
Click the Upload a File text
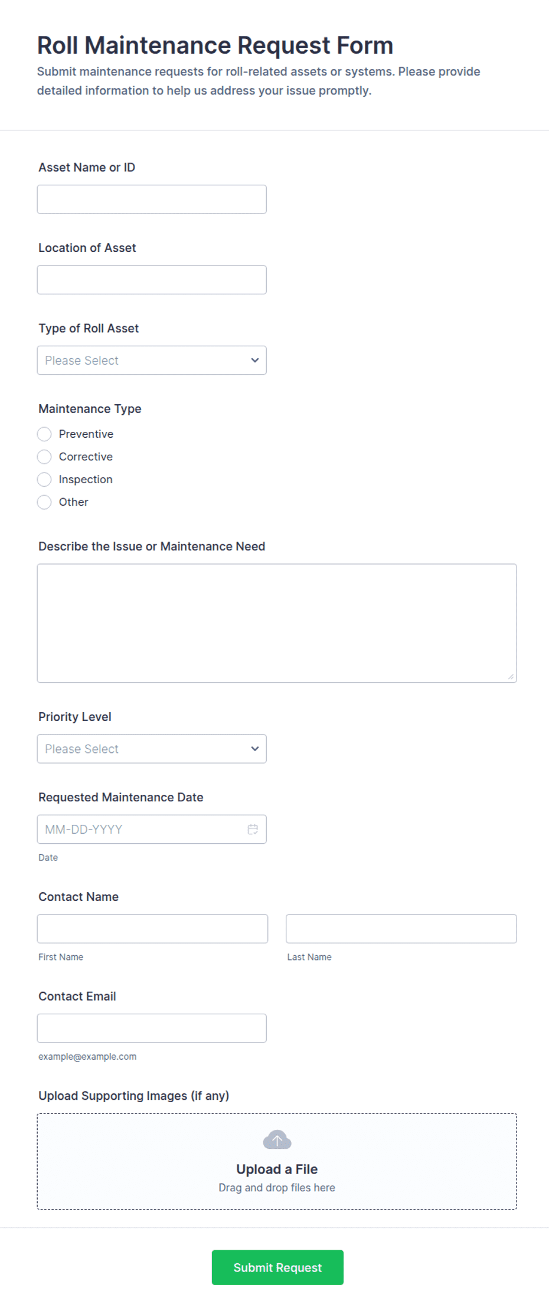pos(277,1169)
